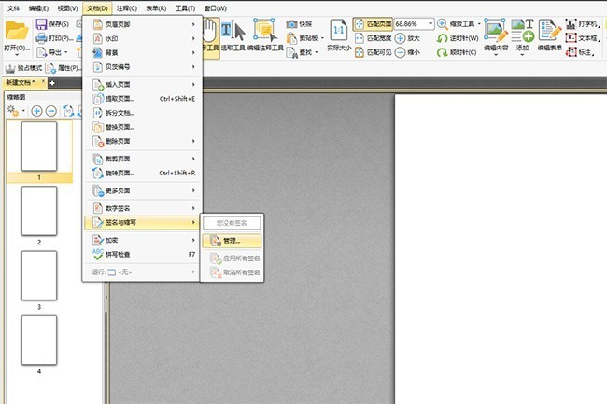The image size is (607, 404).
Task: Open thumbnail options gear dropdown
Action: 16,111
